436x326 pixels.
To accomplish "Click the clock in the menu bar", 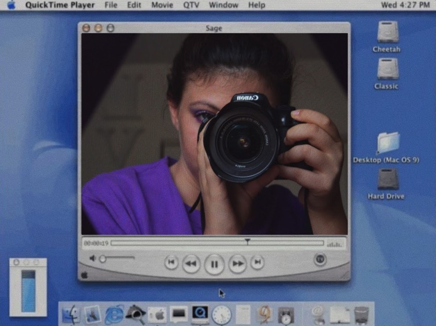I will (405, 5).
